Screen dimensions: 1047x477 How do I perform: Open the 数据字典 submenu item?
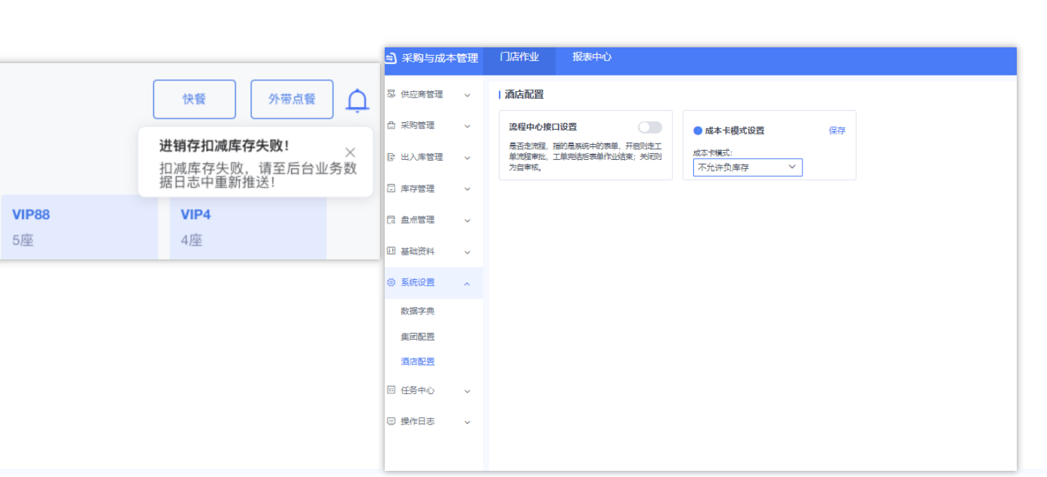point(418,312)
